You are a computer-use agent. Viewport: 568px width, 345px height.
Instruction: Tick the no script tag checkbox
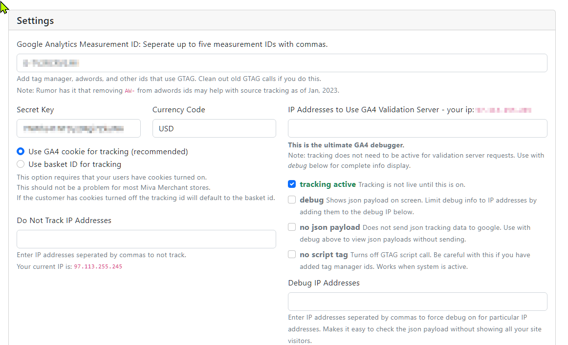292,254
